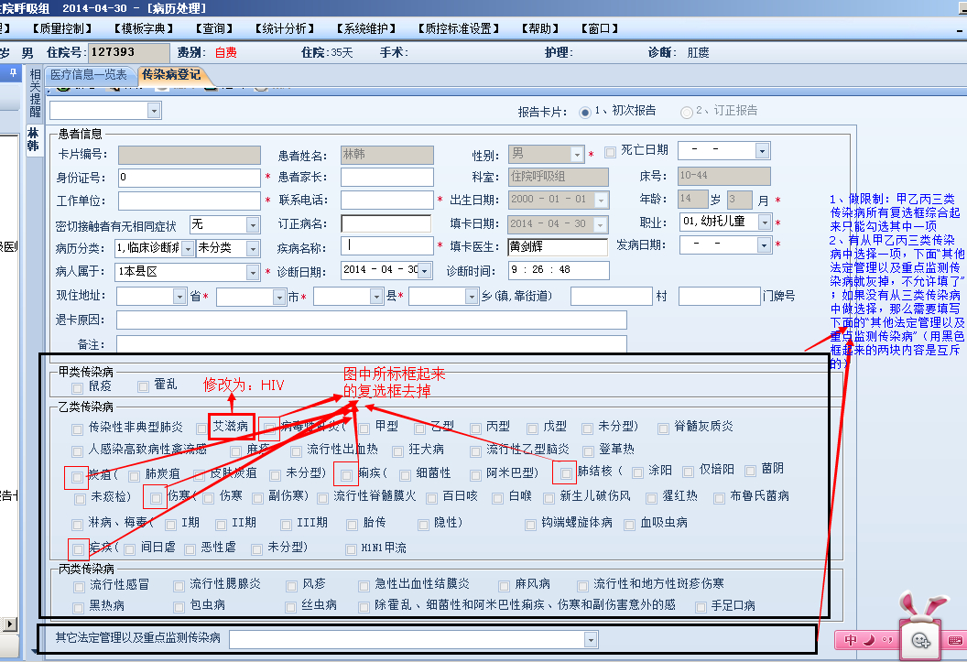Image resolution: width=967 pixels, height=662 pixels.
Task: Tick the 狂犬病 checkbox
Action: pyautogui.click(x=397, y=451)
